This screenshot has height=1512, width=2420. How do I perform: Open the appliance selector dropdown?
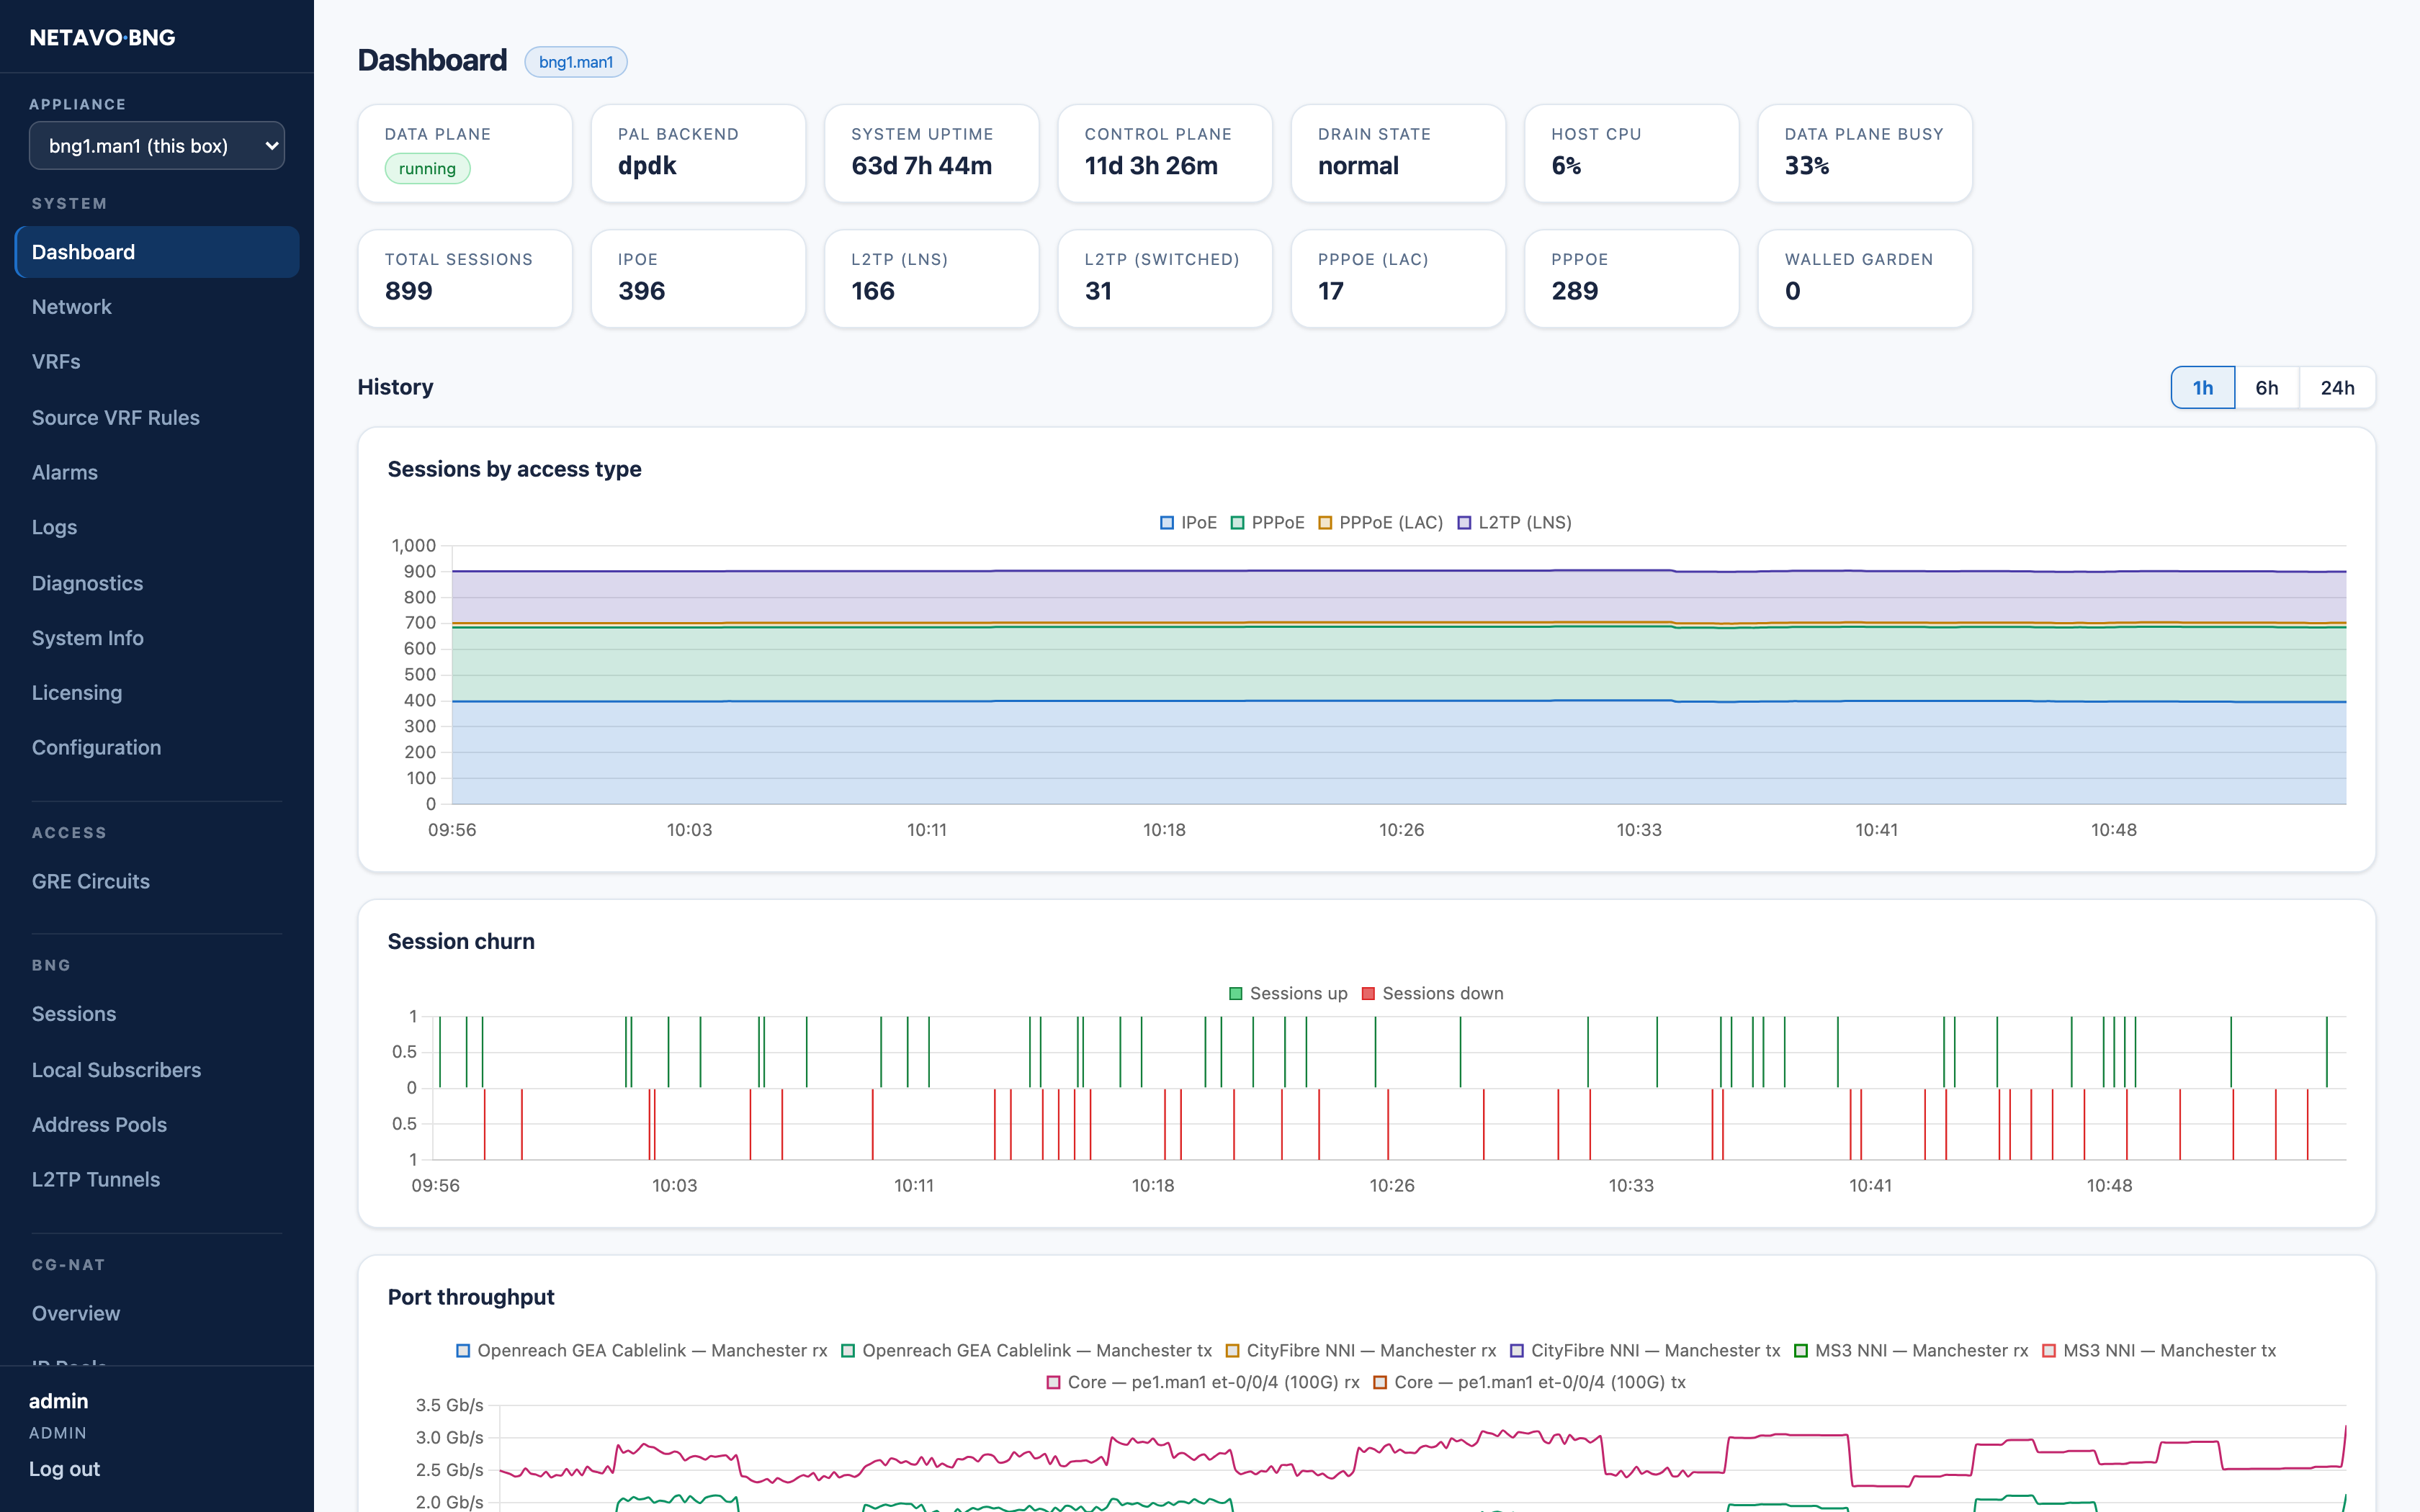(157, 146)
